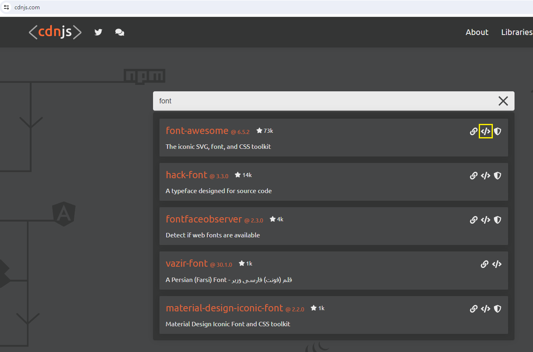Copy script tag icon for hack-font

point(486,175)
